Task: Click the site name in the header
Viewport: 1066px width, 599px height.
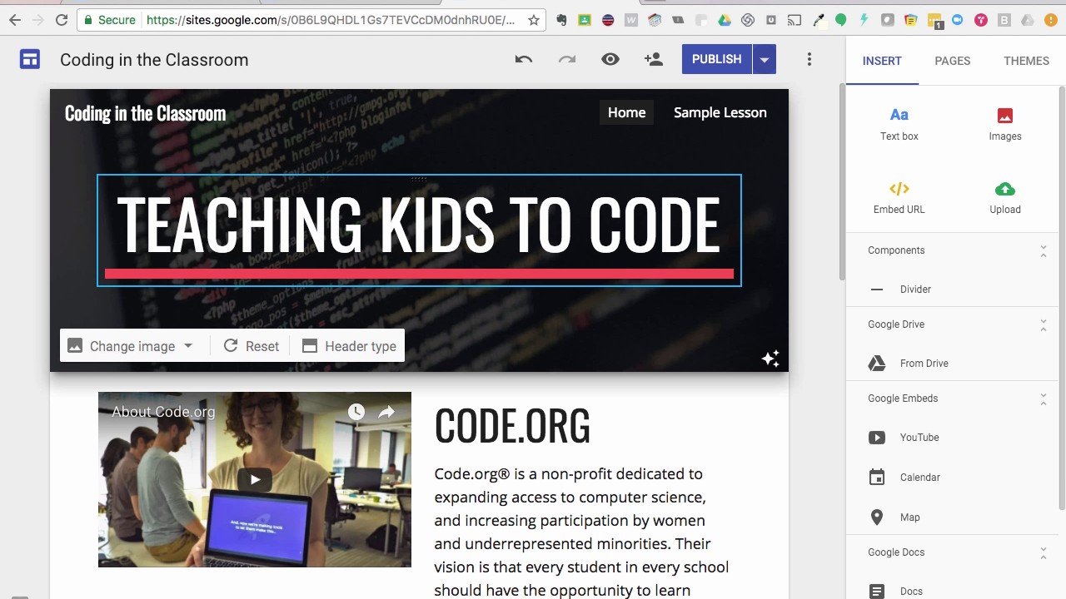Action: pos(145,113)
